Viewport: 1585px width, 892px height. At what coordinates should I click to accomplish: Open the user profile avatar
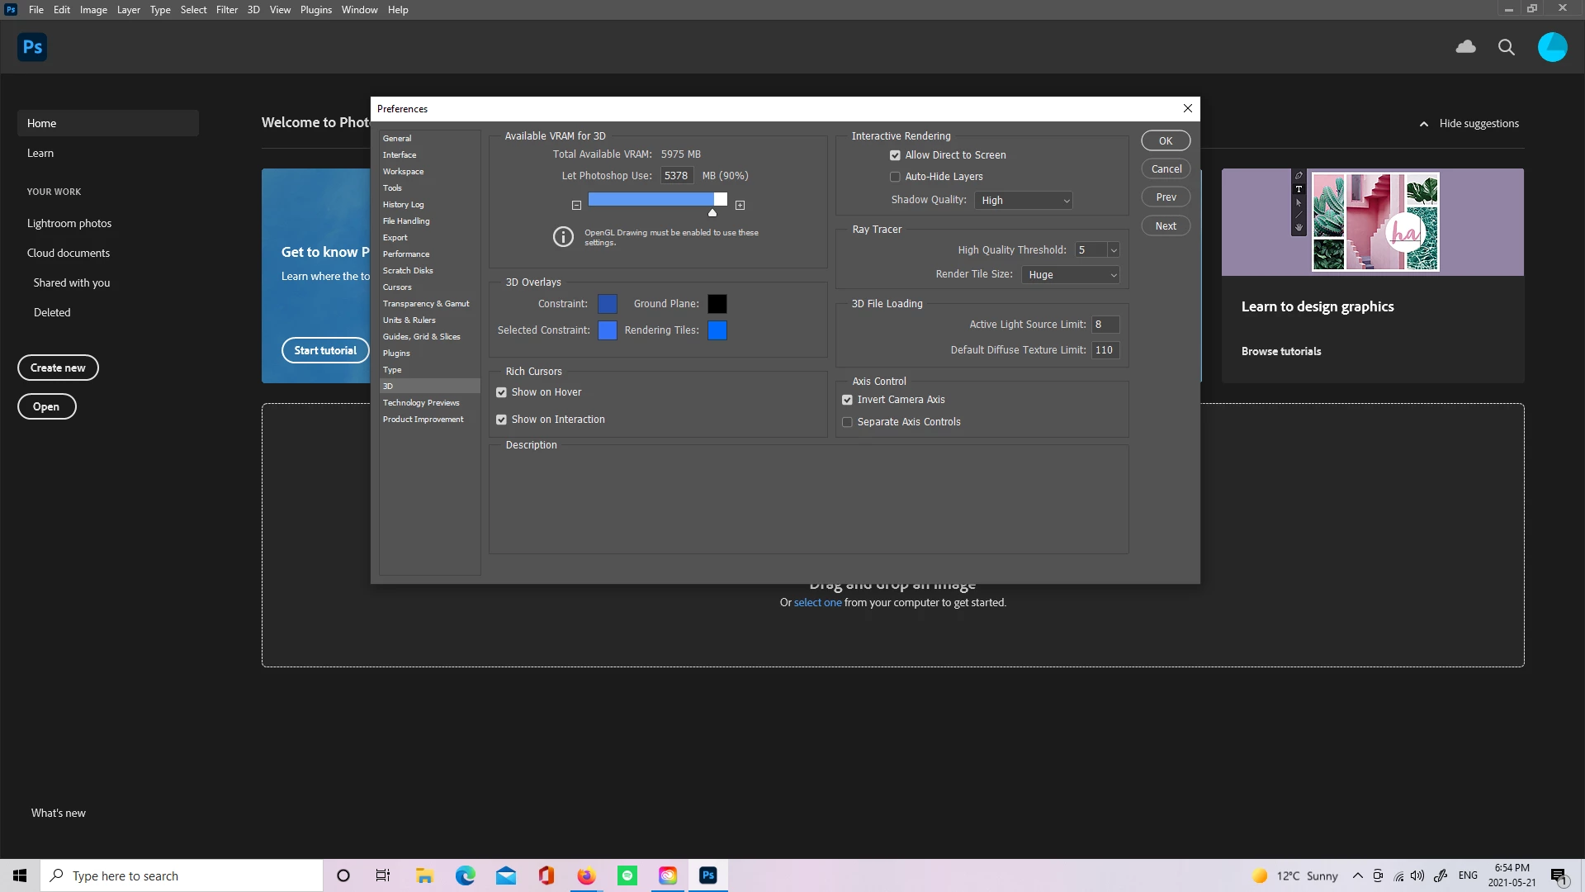[1552, 47]
